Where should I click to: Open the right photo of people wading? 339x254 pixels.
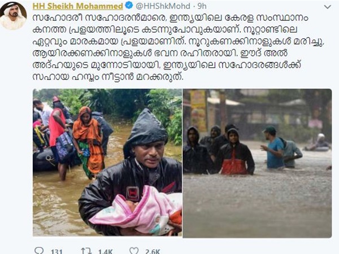point(257,163)
